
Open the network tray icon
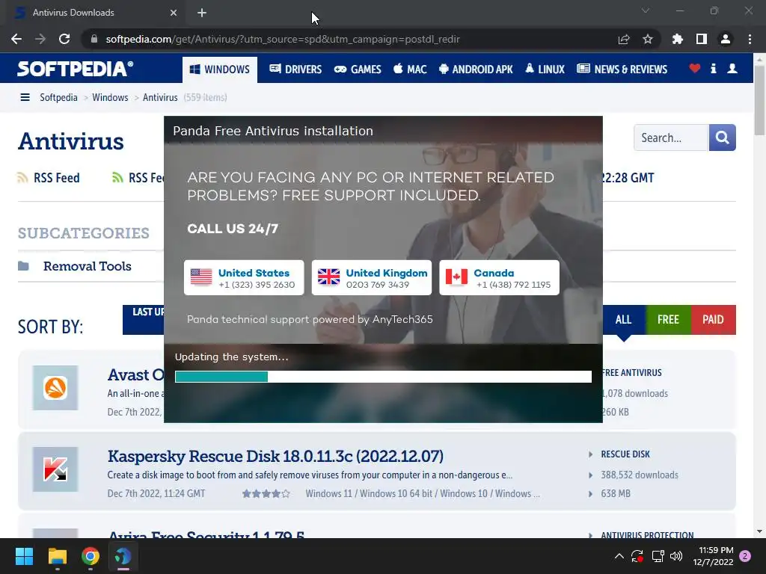658,556
